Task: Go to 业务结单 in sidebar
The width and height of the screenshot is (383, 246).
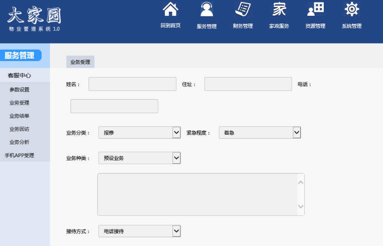Action: click(x=20, y=116)
